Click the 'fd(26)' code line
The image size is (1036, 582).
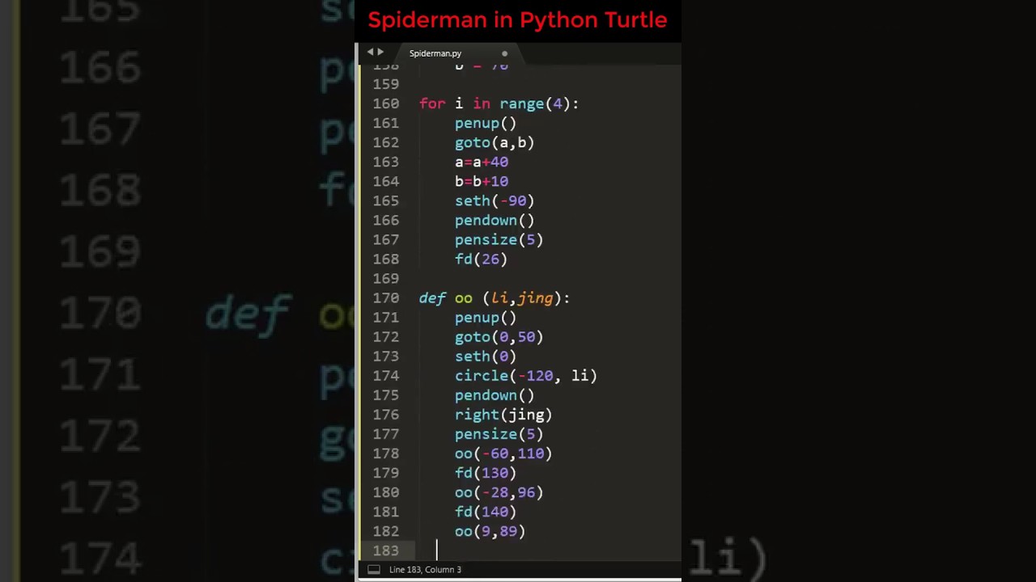point(481,259)
